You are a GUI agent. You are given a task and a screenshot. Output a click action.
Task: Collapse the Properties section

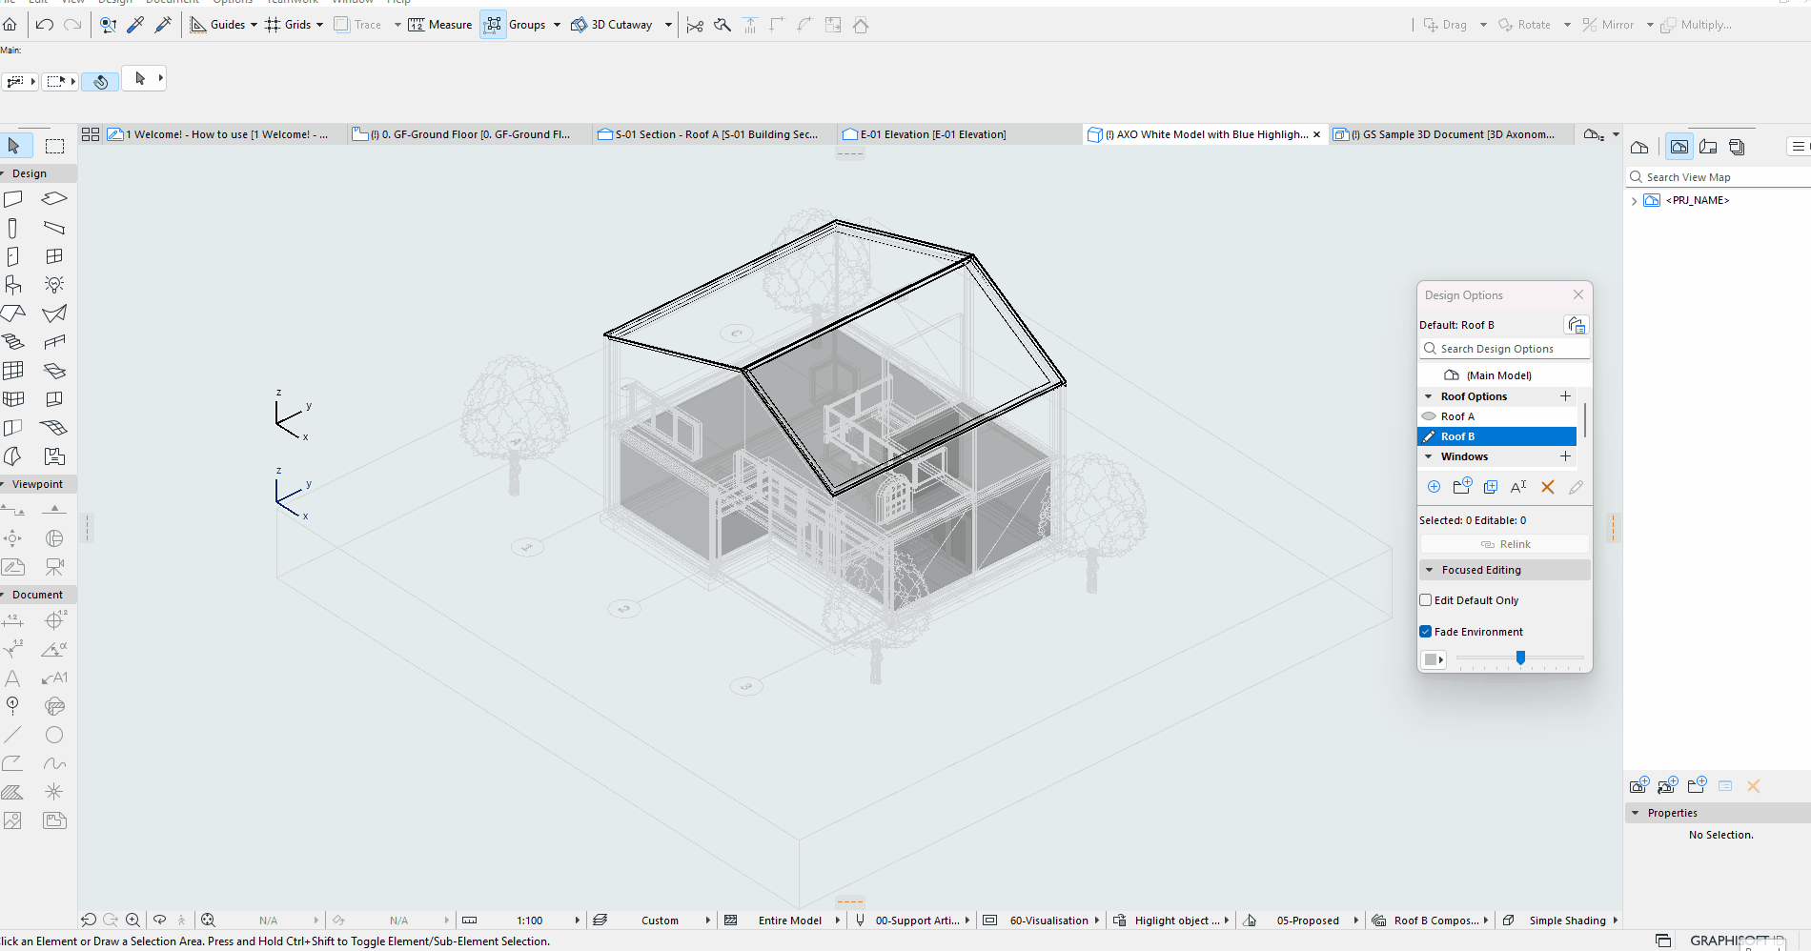[x=1636, y=813]
